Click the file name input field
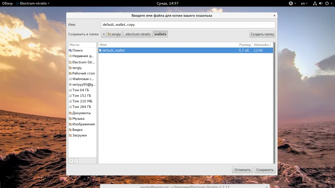This screenshot has width=335, height=188. tap(188, 24)
